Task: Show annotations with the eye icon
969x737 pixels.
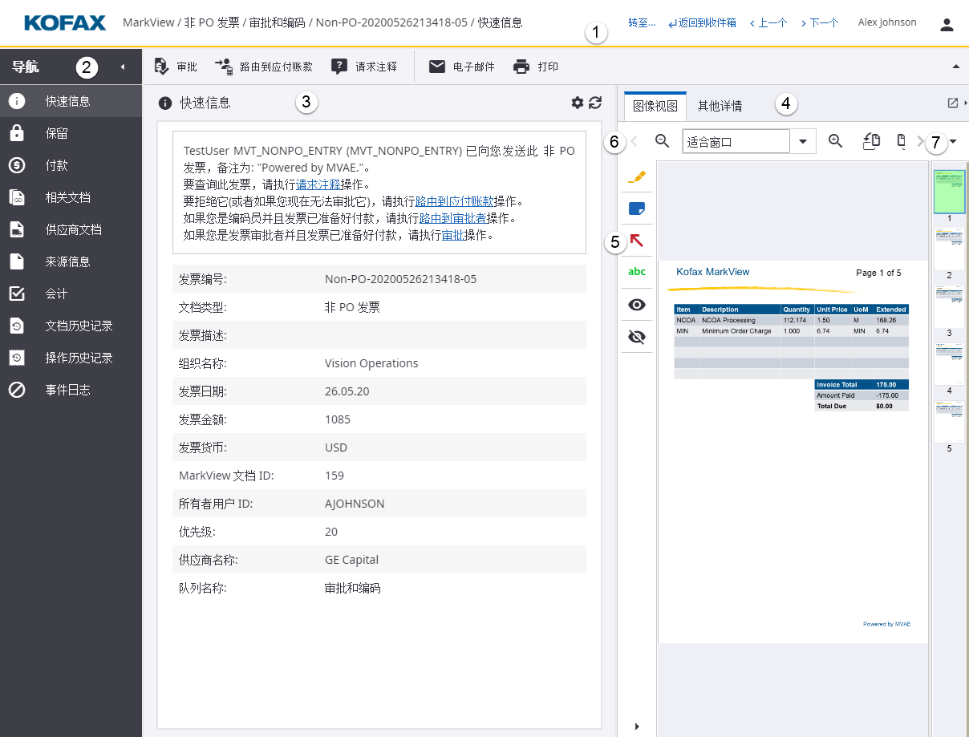Action: pyautogui.click(x=637, y=305)
